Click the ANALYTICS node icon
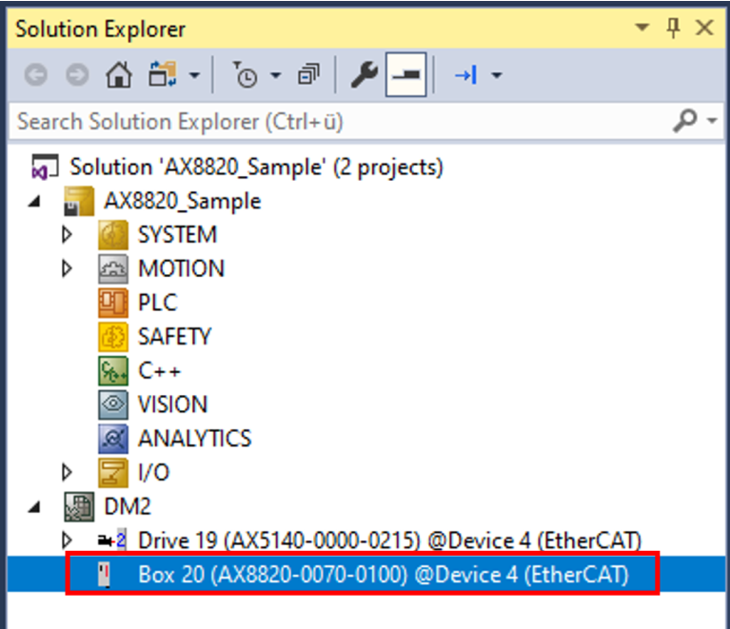This screenshot has width=730, height=629. point(113,439)
